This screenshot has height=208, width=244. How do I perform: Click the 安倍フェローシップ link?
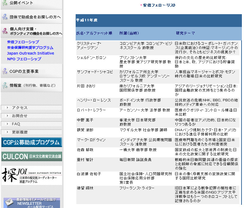(x=23, y=42)
